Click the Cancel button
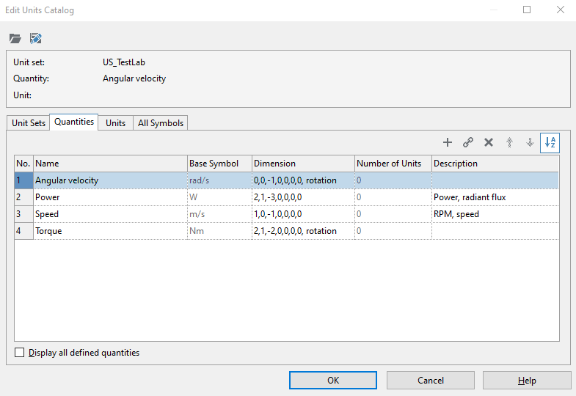 click(x=431, y=380)
